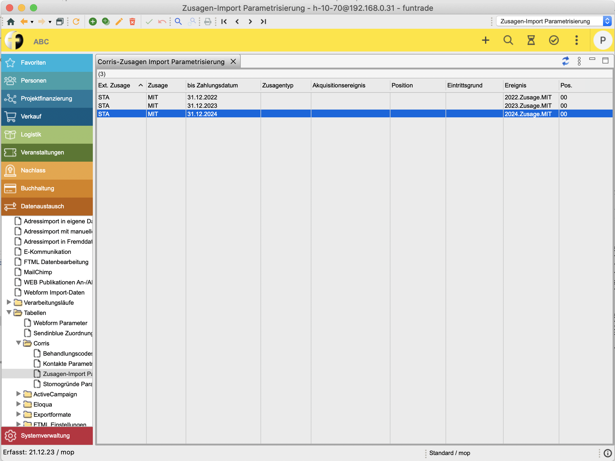
Task: Click the green add record icon
Action: pos(93,22)
